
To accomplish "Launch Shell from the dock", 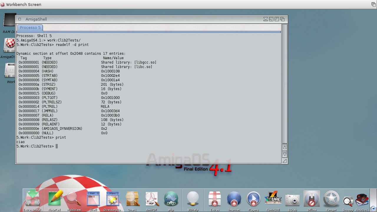I will [93, 200].
